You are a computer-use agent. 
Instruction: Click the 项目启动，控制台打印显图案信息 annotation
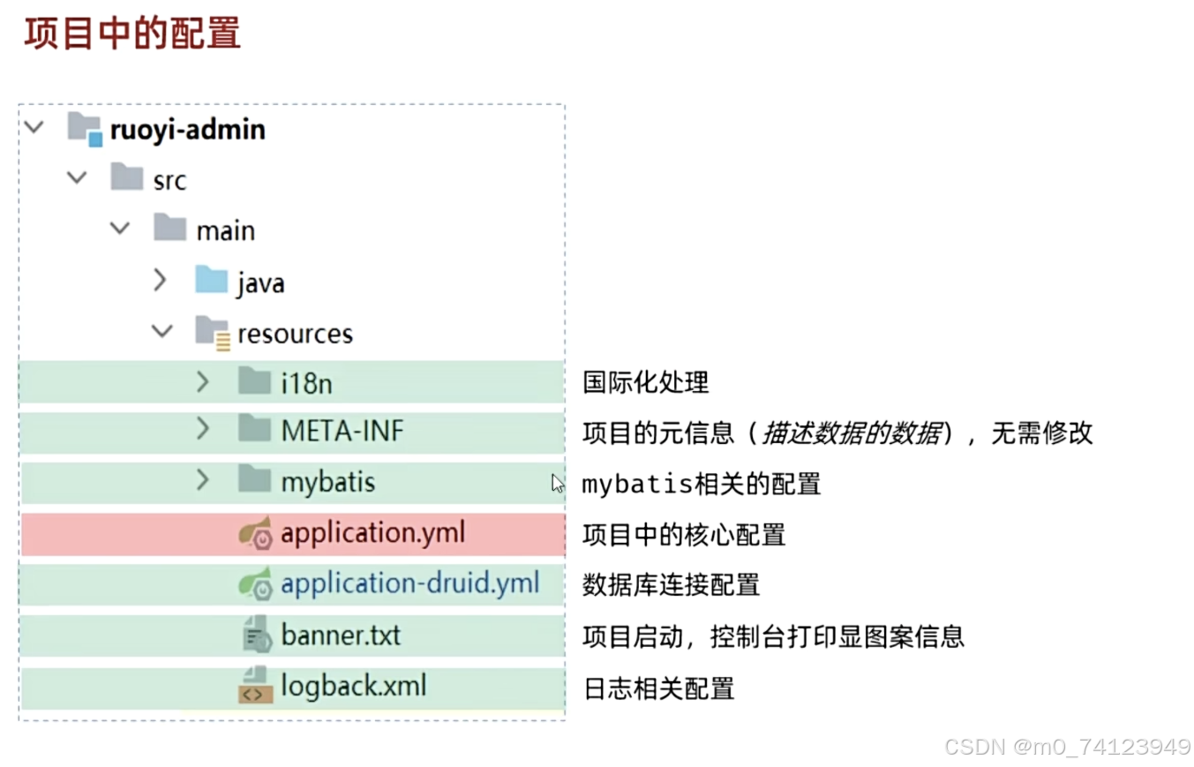click(773, 635)
